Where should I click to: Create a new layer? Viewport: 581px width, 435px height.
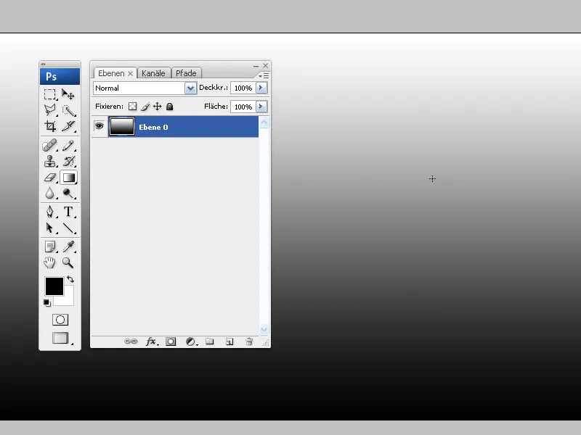point(229,341)
